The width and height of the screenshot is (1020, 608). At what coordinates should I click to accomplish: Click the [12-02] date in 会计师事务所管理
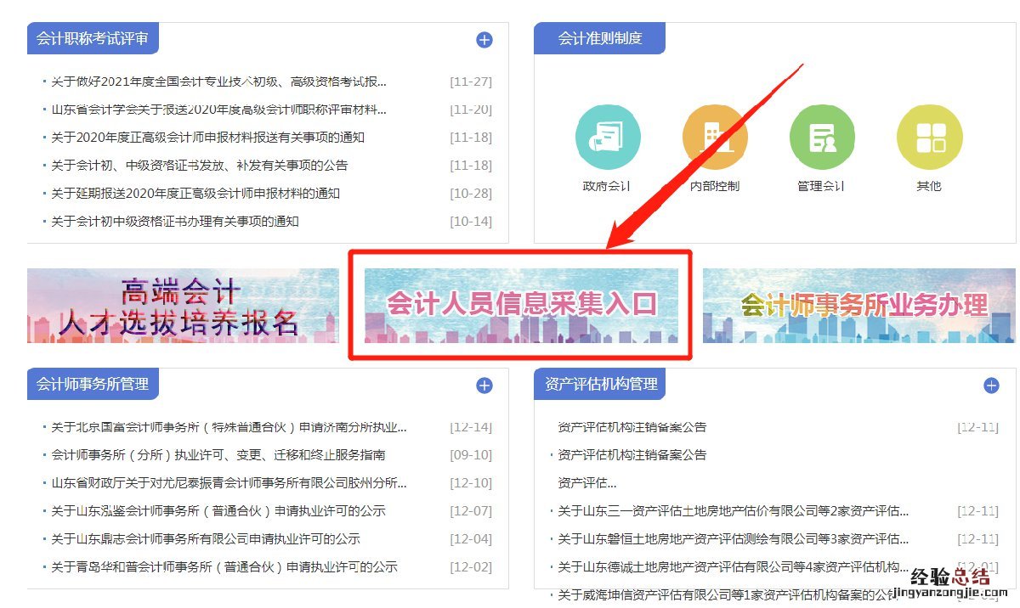(471, 567)
